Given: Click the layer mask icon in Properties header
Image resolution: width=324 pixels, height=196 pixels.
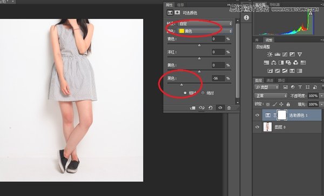Looking at the screenshot, I should tap(177, 12).
